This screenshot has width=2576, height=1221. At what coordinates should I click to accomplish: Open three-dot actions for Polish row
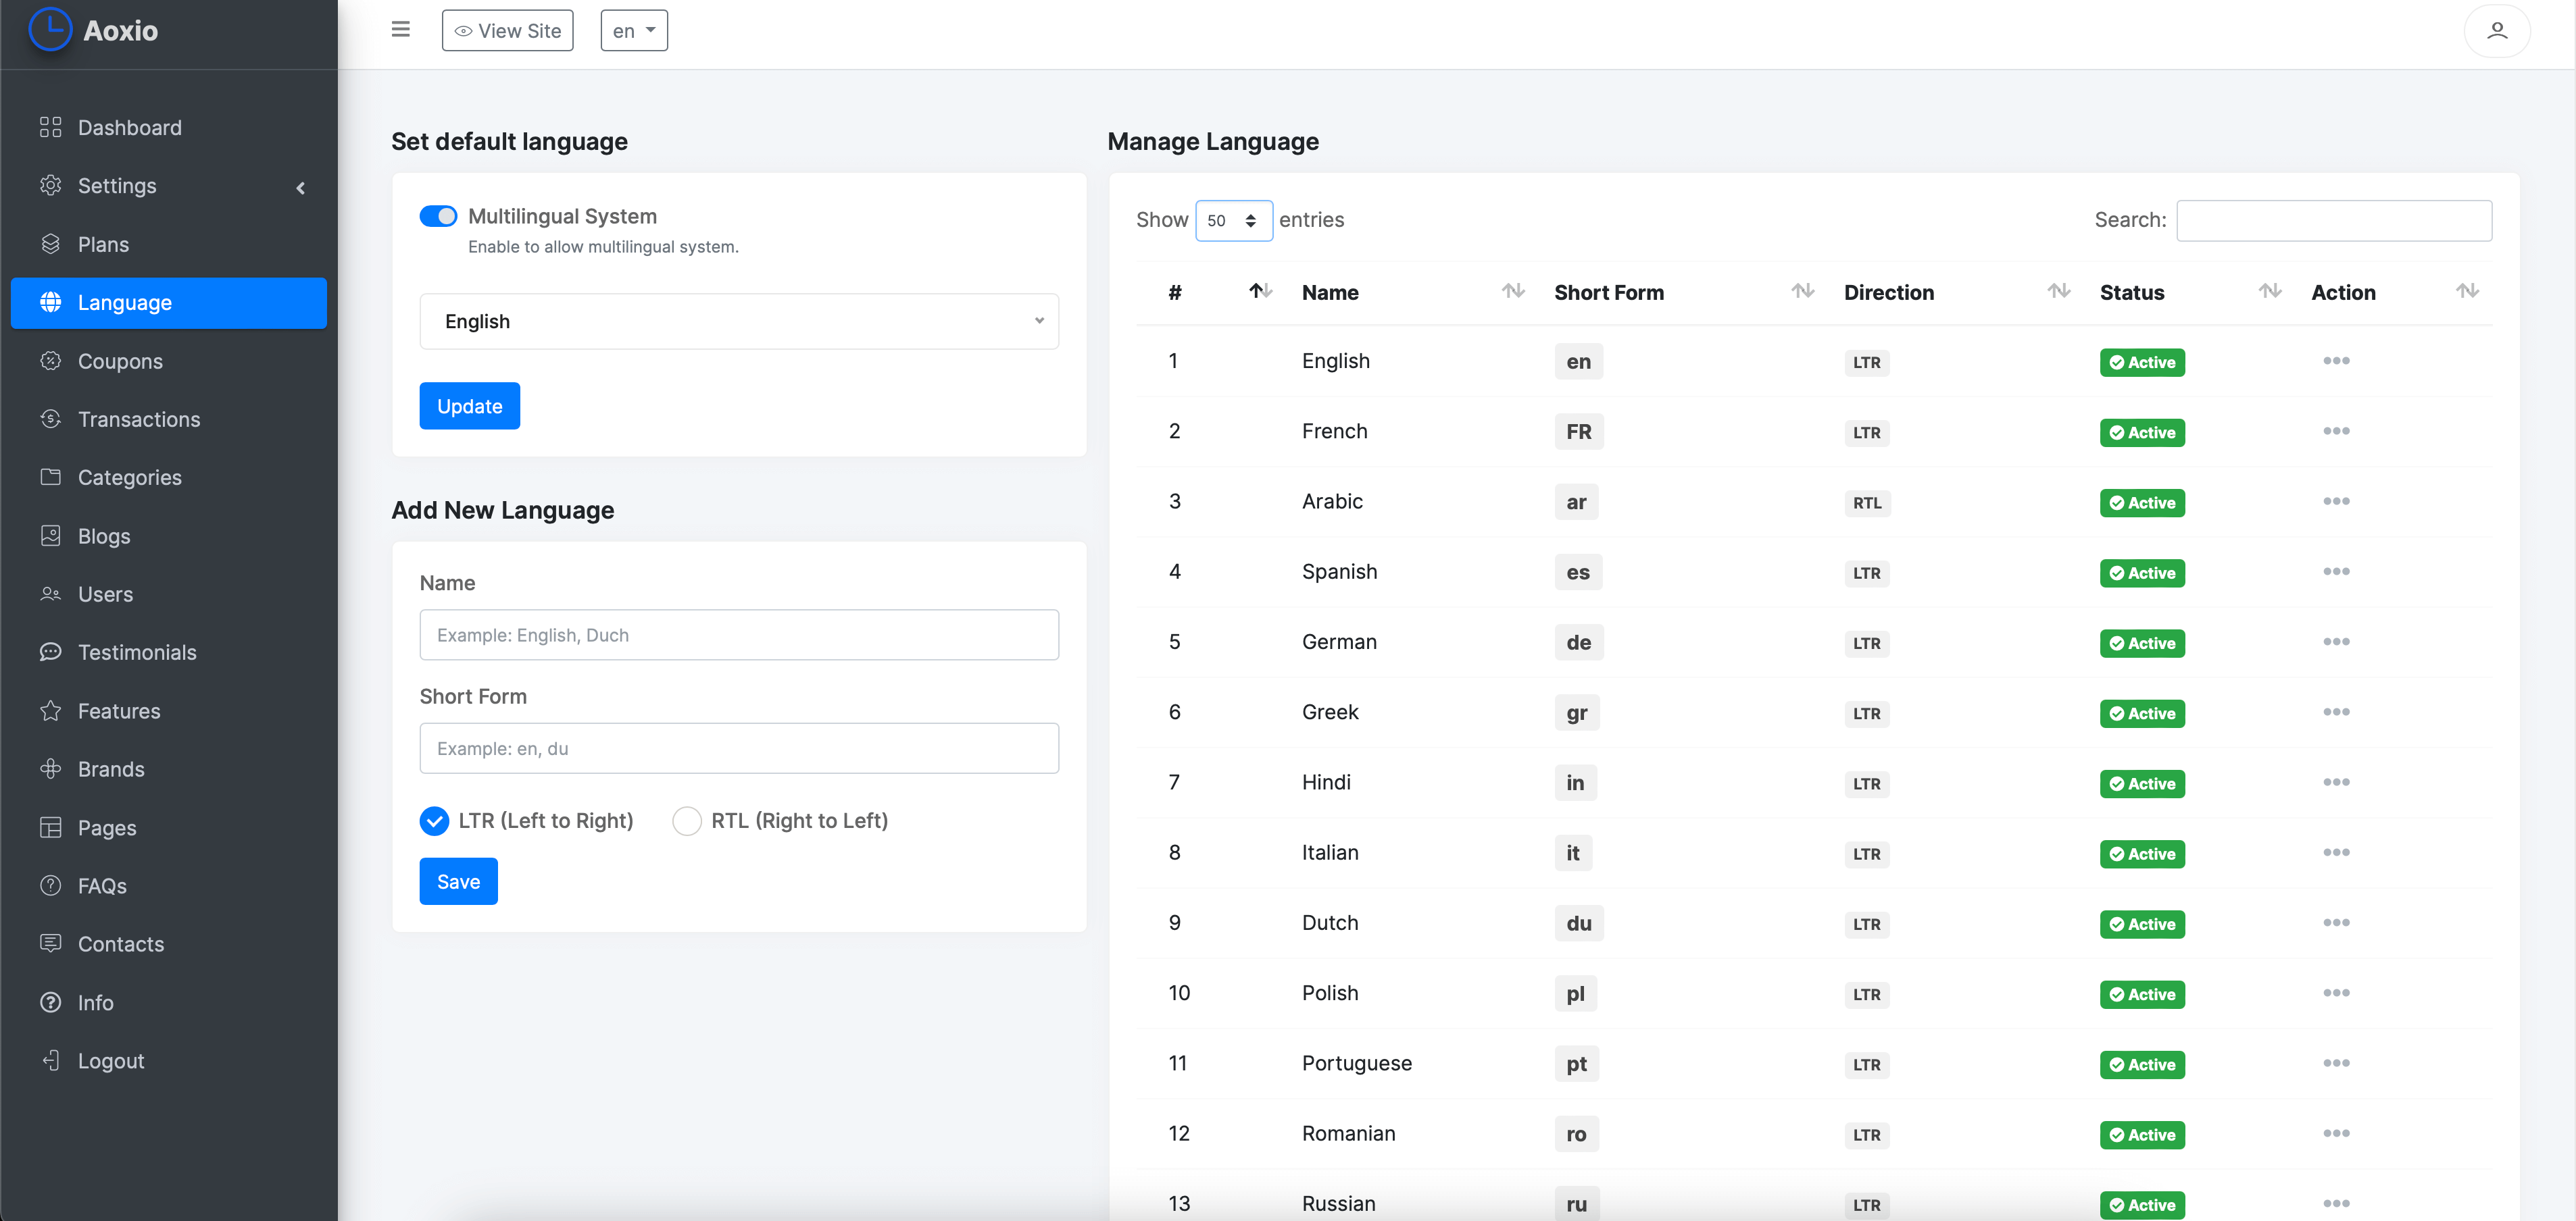[2335, 993]
